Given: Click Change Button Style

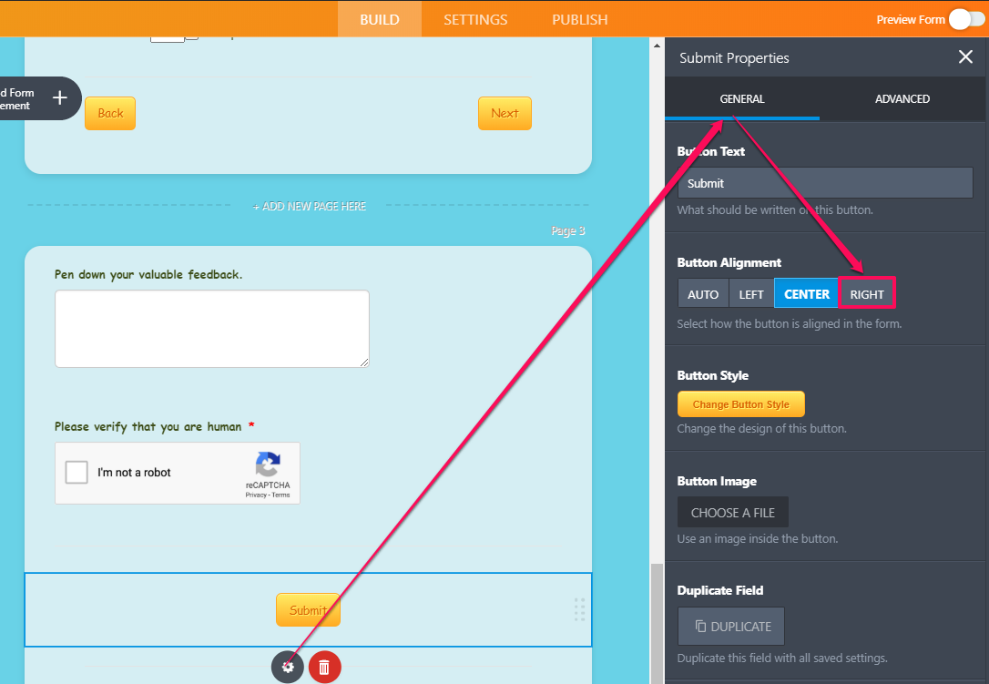Looking at the screenshot, I should [x=741, y=404].
